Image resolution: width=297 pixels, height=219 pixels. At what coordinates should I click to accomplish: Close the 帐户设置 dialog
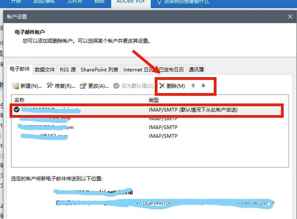[290, 16]
